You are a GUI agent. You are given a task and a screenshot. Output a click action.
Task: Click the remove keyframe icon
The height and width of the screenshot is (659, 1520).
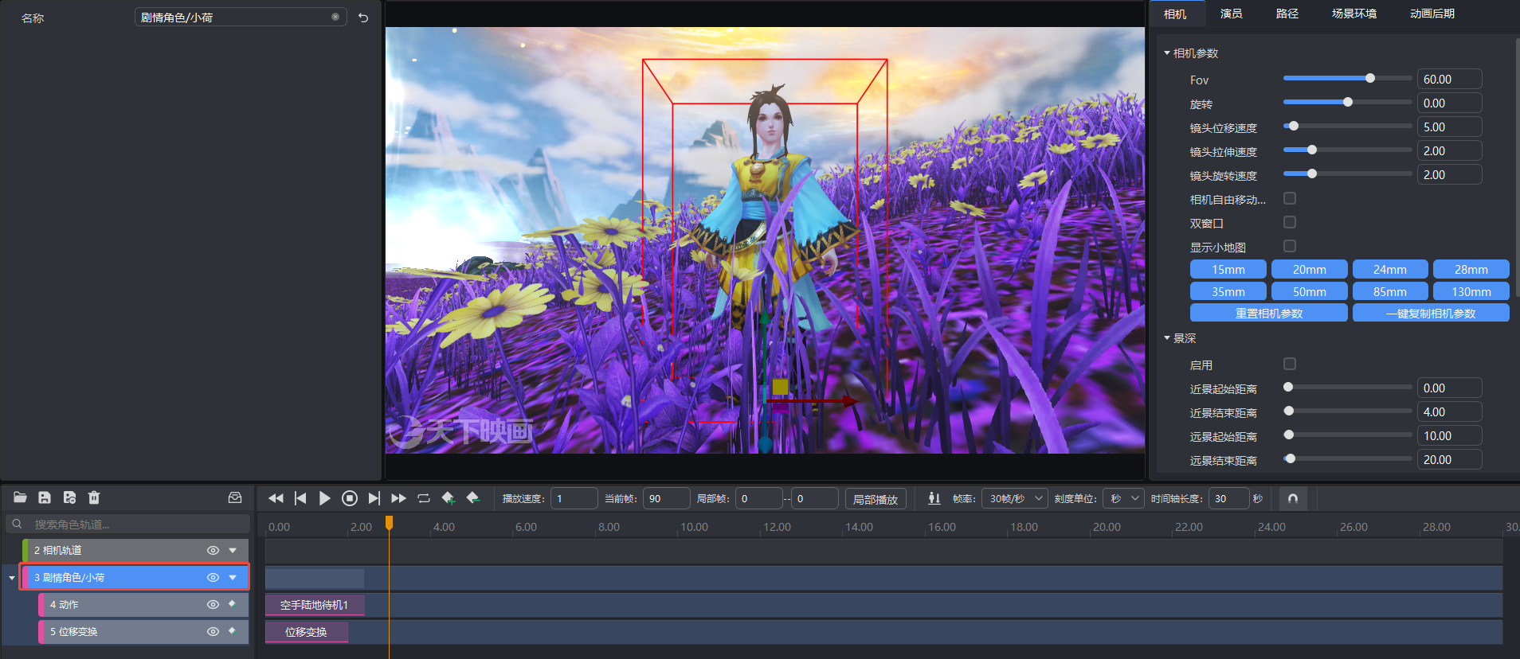(x=473, y=498)
